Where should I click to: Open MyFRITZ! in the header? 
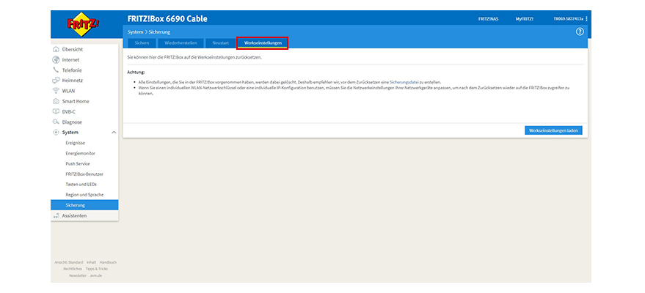point(525,19)
